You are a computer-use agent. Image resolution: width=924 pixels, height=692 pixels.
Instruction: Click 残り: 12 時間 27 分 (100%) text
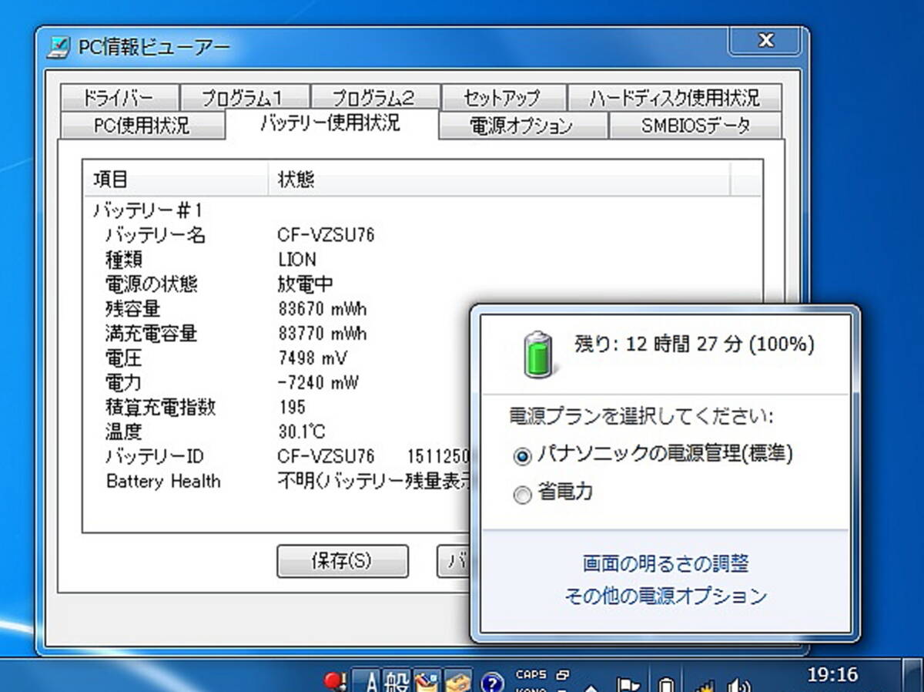[695, 344]
